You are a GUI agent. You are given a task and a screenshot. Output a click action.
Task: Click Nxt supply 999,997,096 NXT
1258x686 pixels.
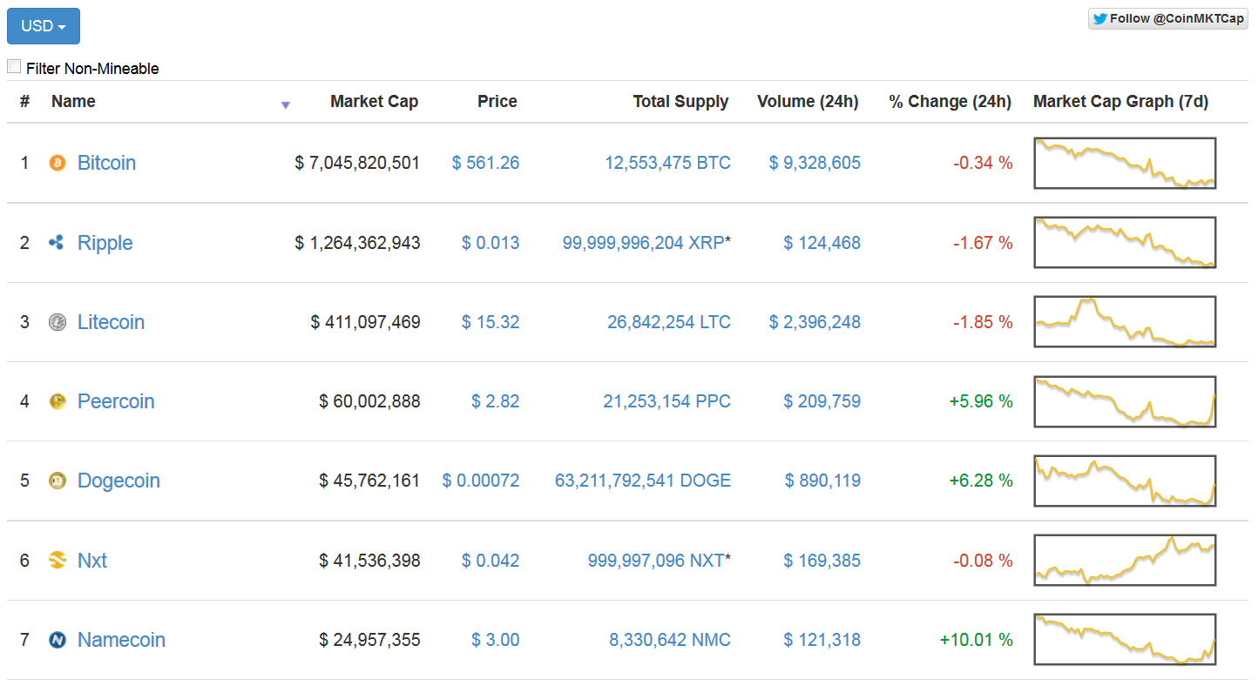pyautogui.click(x=655, y=560)
